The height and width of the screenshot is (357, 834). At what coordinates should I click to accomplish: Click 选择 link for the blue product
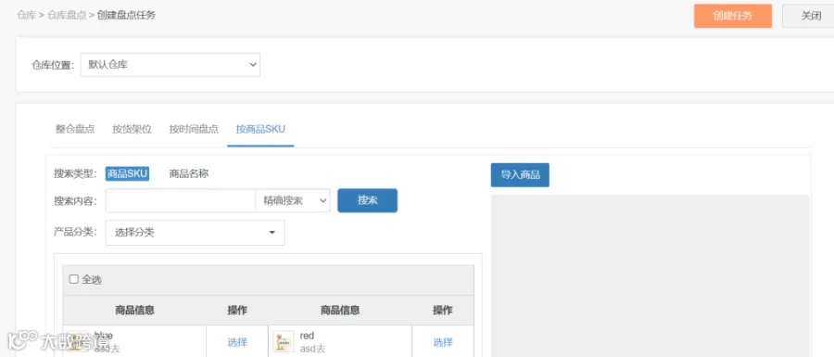coord(237,343)
